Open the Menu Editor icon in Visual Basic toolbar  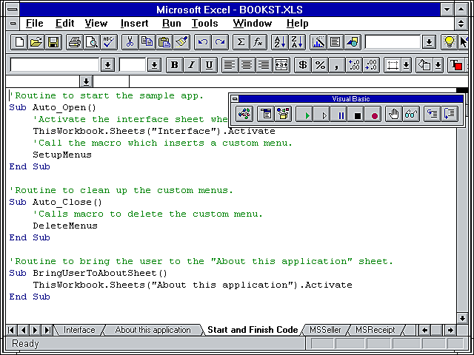(x=266, y=114)
